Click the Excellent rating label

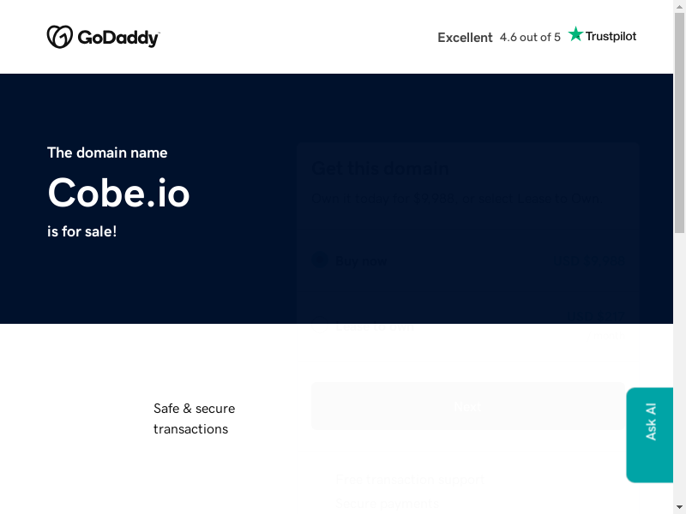465,38
